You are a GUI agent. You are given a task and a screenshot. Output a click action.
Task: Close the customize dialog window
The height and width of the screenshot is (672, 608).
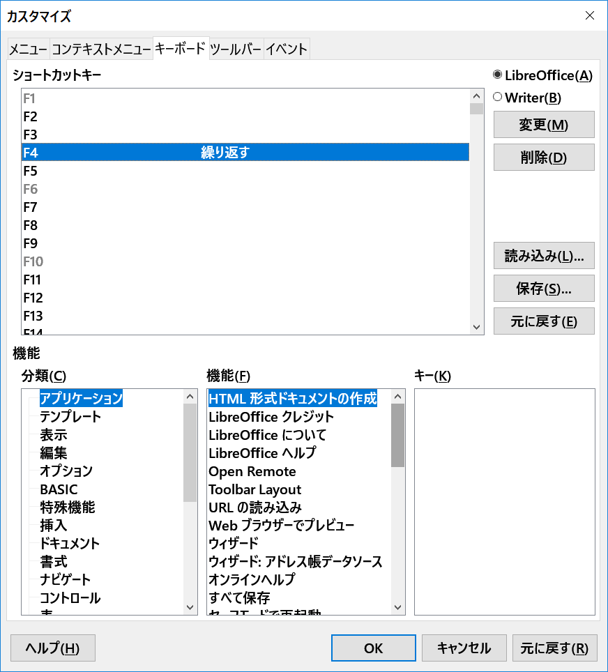click(x=590, y=15)
